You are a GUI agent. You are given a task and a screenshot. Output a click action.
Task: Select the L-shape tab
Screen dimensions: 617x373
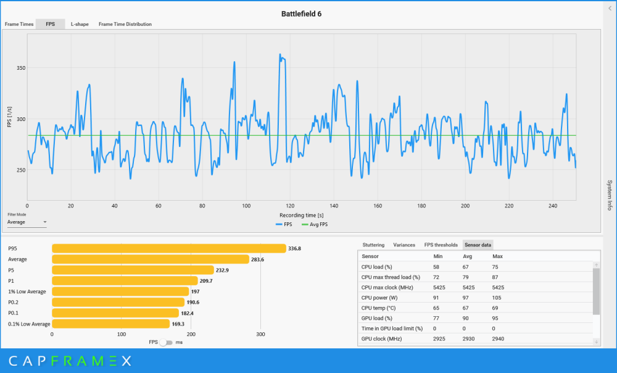(80, 24)
